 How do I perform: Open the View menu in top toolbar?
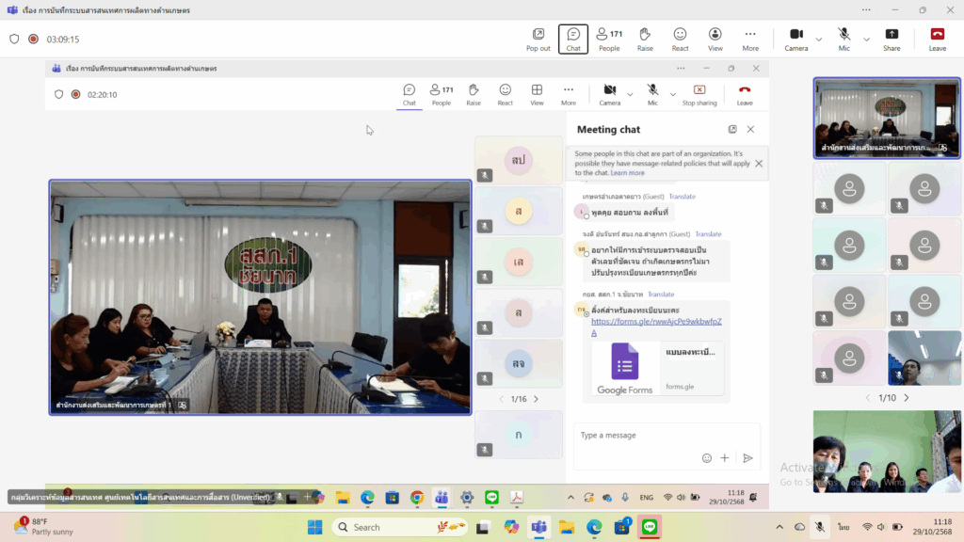(715, 39)
